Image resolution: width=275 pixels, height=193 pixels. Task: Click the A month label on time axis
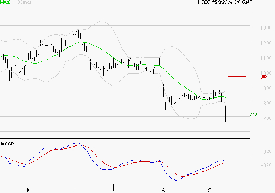[x=163, y=190]
